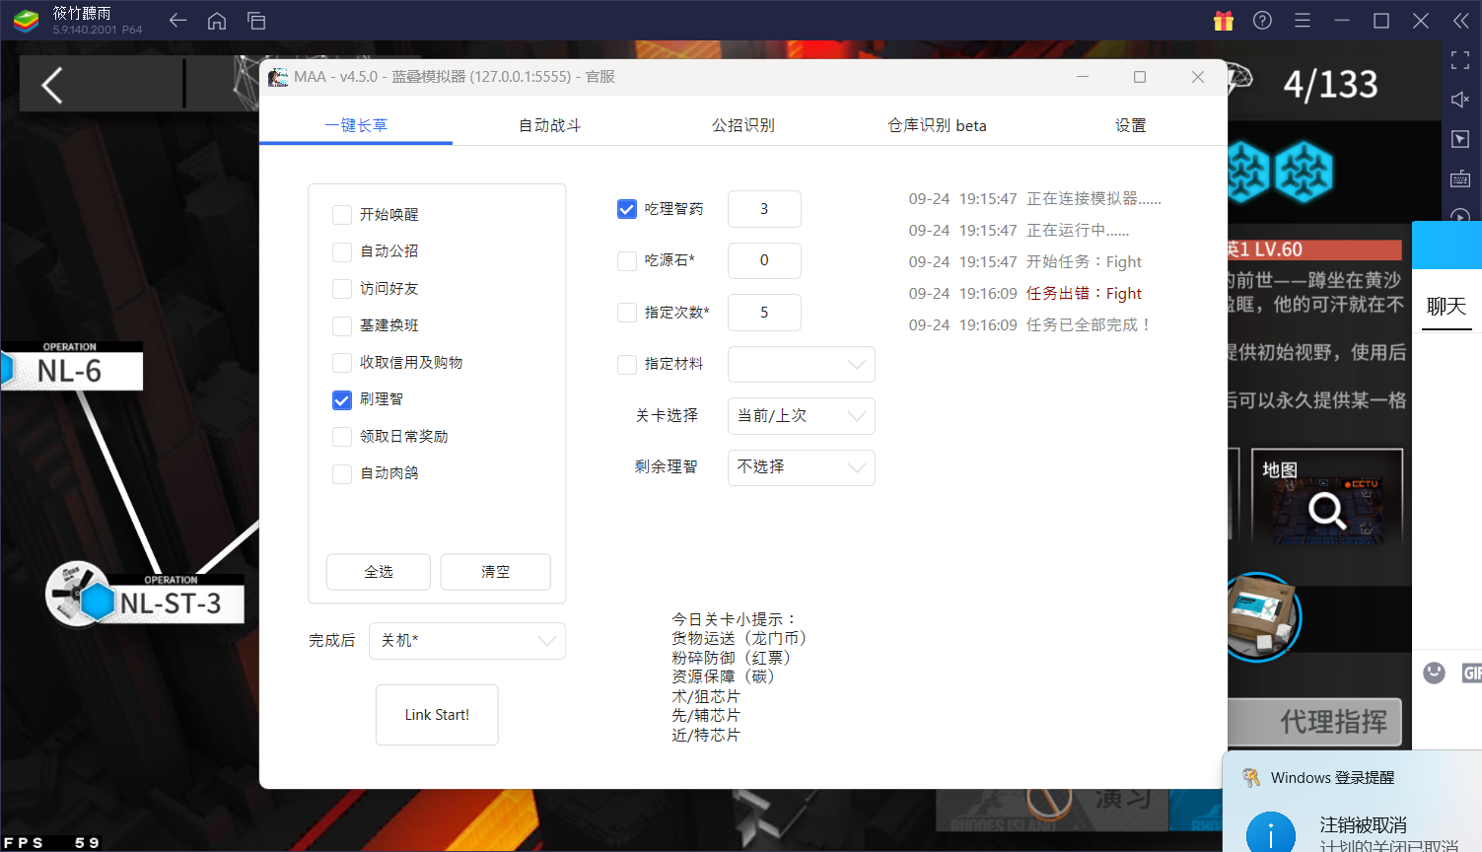Open the 设置 tab in MAA
Screen dimensions: 1482x852
click(x=1130, y=125)
